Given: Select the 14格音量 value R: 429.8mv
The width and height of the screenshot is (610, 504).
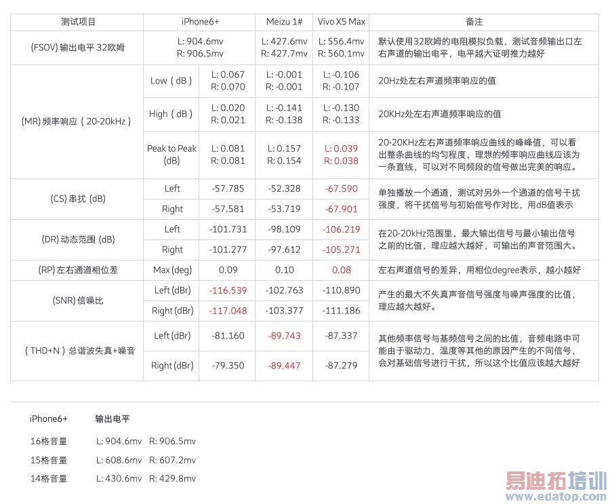Looking at the screenshot, I should [x=172, y=479].
